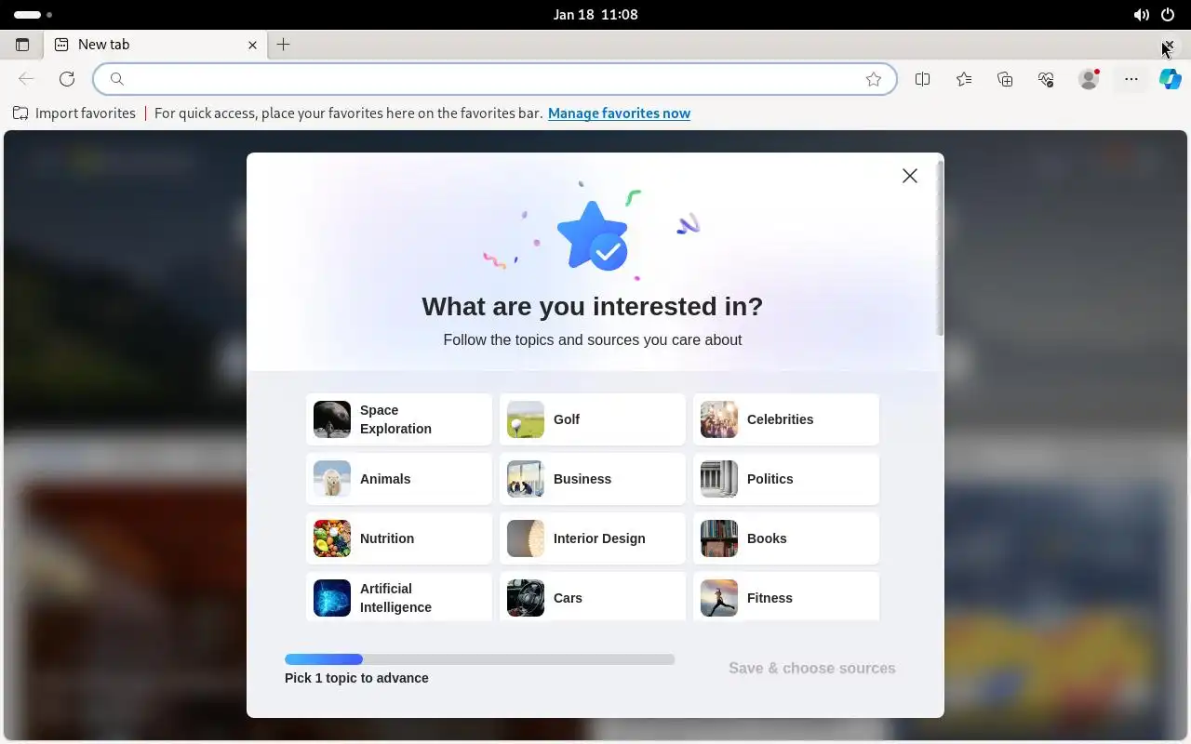The image size is (1191, 744).
Task: Click the Cars steering wheel thumbnail
Action: pos(526,598)
